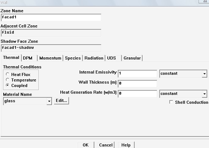Image resolution: width=209 pixels, height=148 pixels.
Task: Open the Granular tab
Action: (132, 58)
